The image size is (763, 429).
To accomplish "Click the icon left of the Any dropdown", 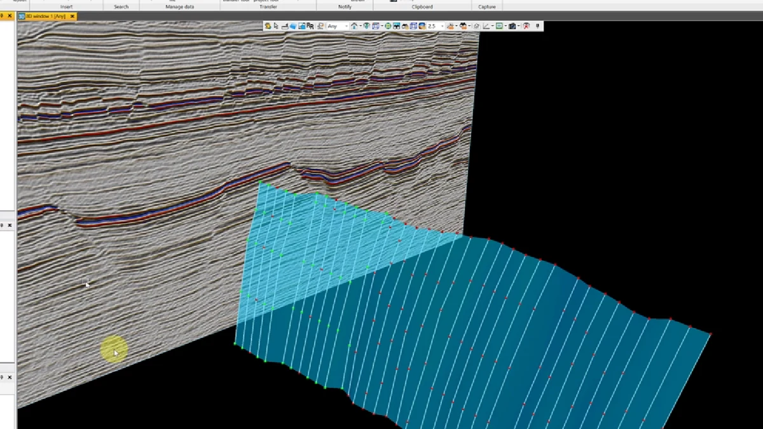I will tap(320, 26).
